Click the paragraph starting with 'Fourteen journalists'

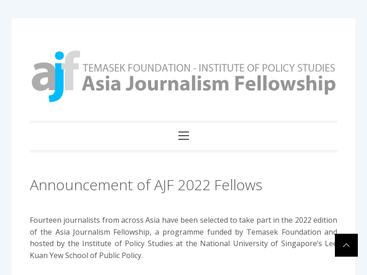tap(183, 237)
